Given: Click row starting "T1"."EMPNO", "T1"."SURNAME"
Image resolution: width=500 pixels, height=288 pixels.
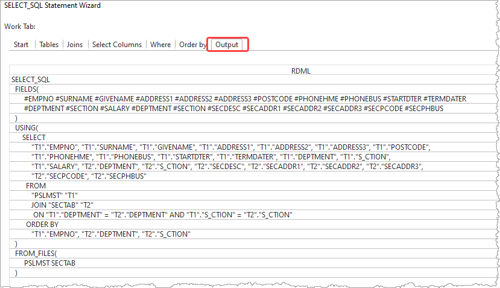Looking at the screenshot, I should pyautogui.click(x=255, y=147).
